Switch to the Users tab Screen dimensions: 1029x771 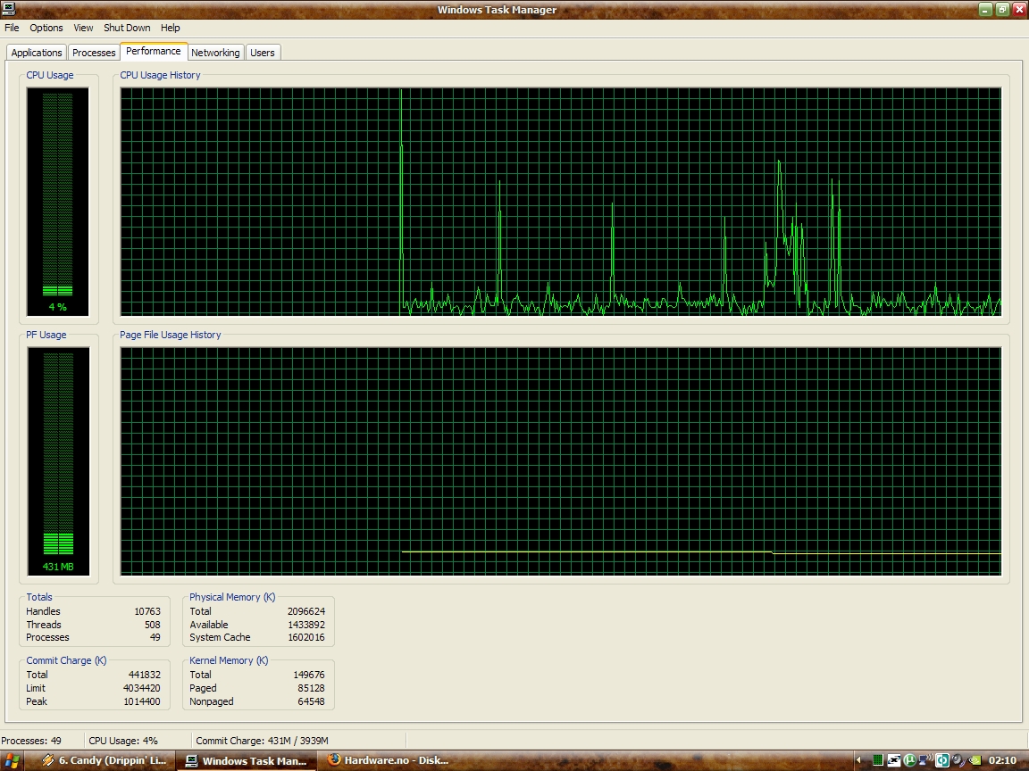tap(263, 53)
